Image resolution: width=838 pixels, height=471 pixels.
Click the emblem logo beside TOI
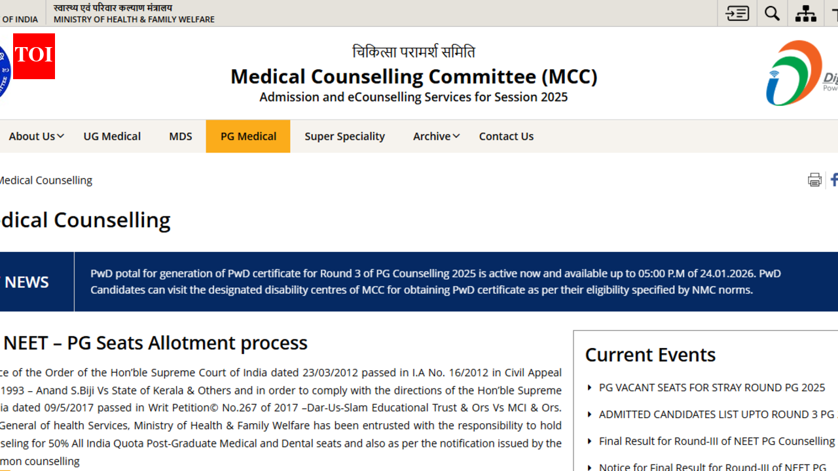4,72
